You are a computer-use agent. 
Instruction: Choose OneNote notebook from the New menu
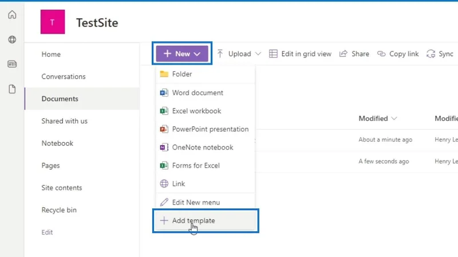206,147
